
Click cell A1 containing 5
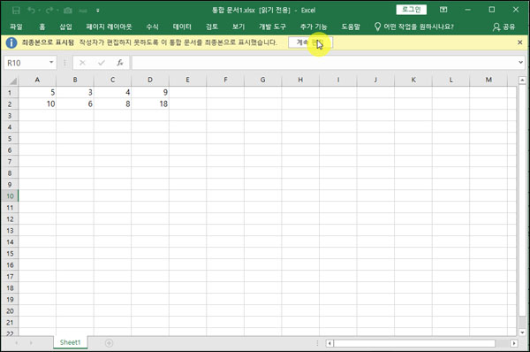click(x=37, y=92)
